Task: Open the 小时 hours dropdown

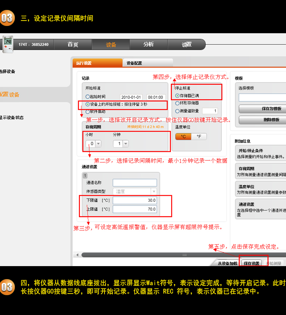Action: pos(98,144)
